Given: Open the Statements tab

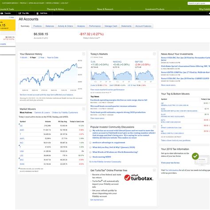Looking at the screenshot, I should coord(126,26).
